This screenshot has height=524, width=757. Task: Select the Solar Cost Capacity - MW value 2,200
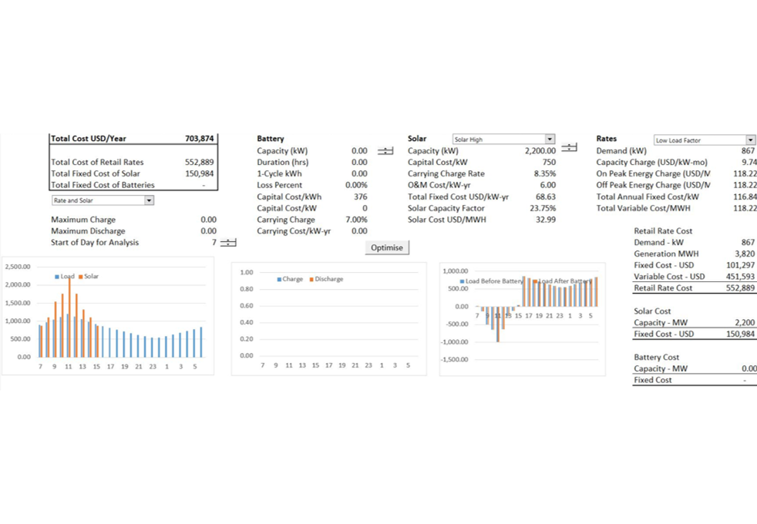(x=745, y=322)
